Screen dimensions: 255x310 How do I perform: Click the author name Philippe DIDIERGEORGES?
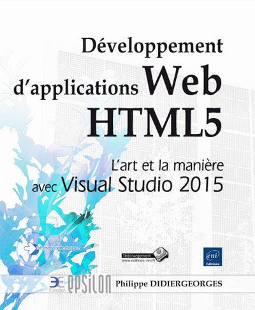[x=169, y=284]
